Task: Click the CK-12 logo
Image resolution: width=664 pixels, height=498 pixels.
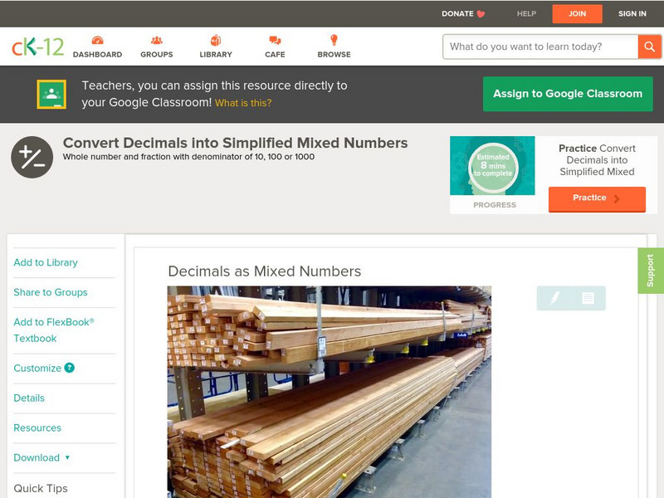Action: point(37,46)
